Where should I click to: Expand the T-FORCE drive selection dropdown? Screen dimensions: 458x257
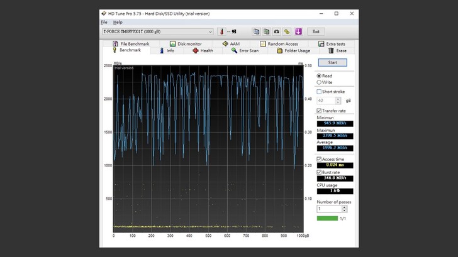tap(210, 31)
